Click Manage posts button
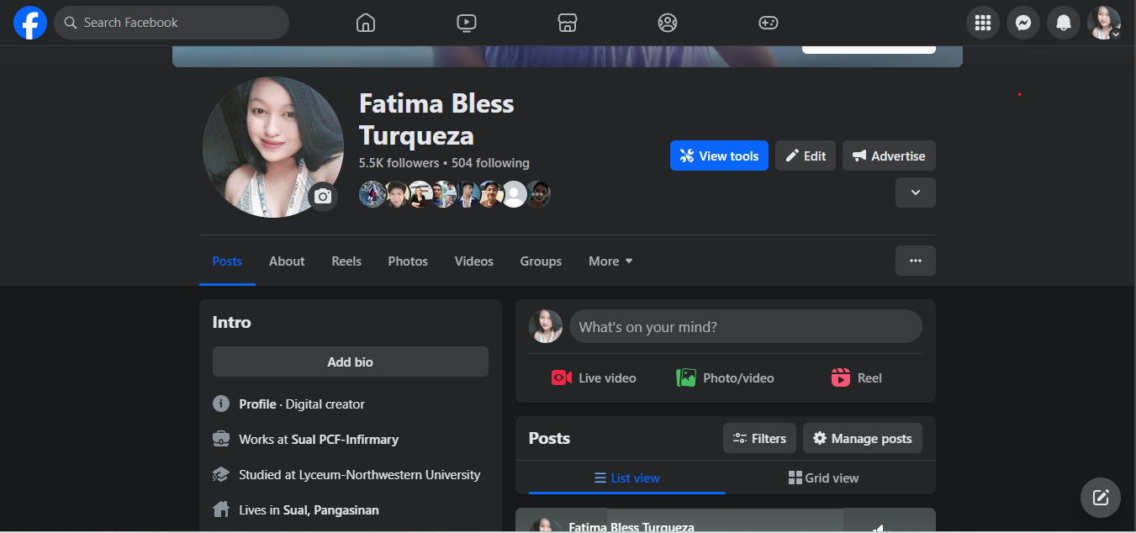This screenshot has height=533, width=1136. click(x=863, y=438)
